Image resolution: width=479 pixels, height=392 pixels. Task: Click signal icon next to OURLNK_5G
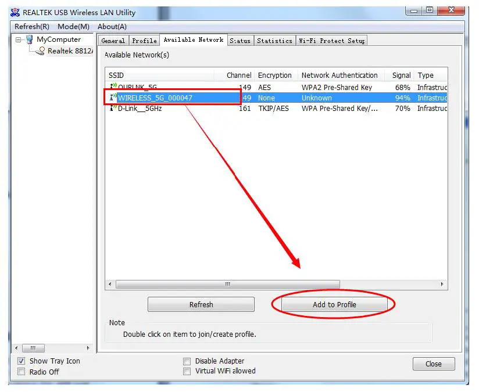coord(113,87)
